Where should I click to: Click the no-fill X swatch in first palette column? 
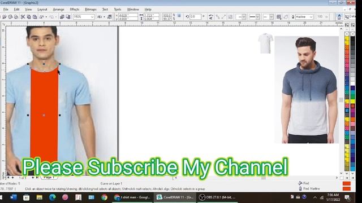coord(347,34)
